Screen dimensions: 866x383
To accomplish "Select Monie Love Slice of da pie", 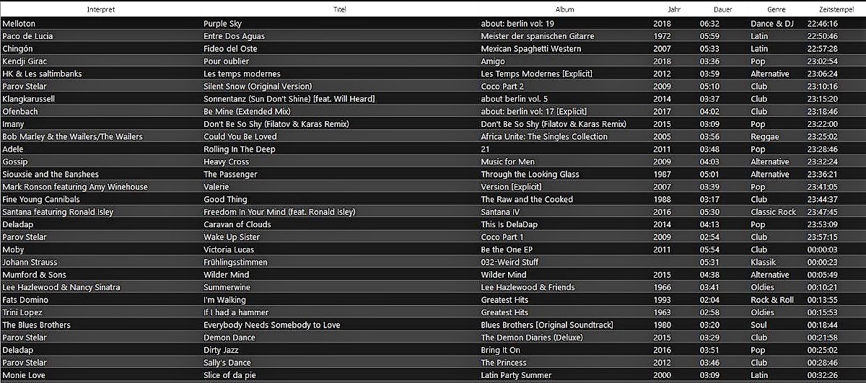I will 229,376.
